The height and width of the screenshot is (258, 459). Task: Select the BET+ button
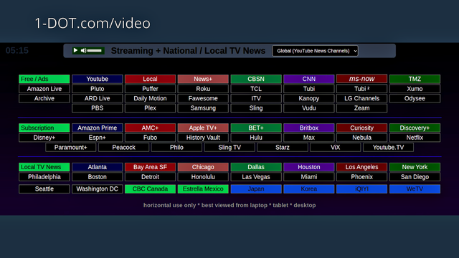[x=256, y=128]
